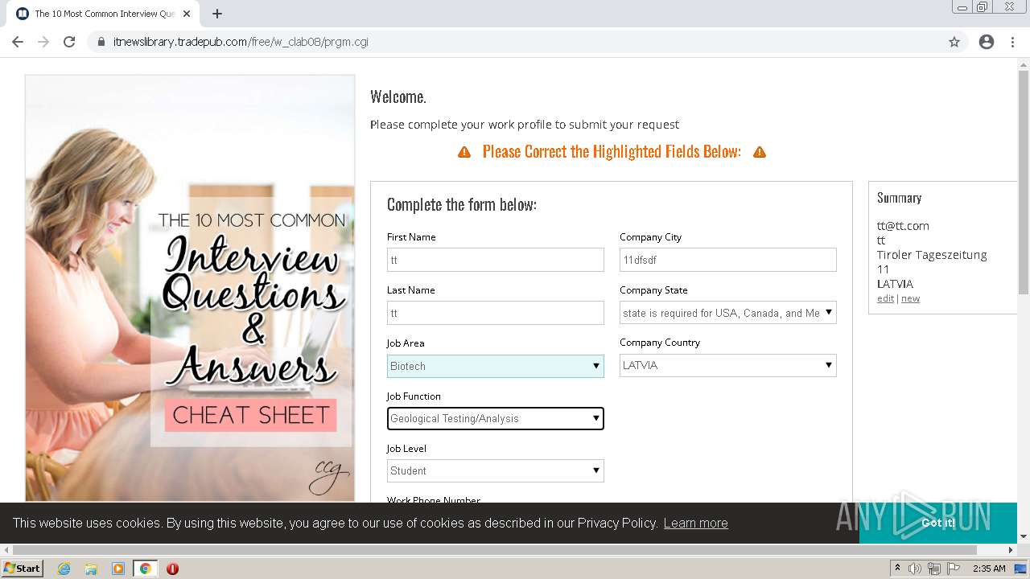Click the right warning triangle icon
1030x579 pixels.
click(760, 152)
